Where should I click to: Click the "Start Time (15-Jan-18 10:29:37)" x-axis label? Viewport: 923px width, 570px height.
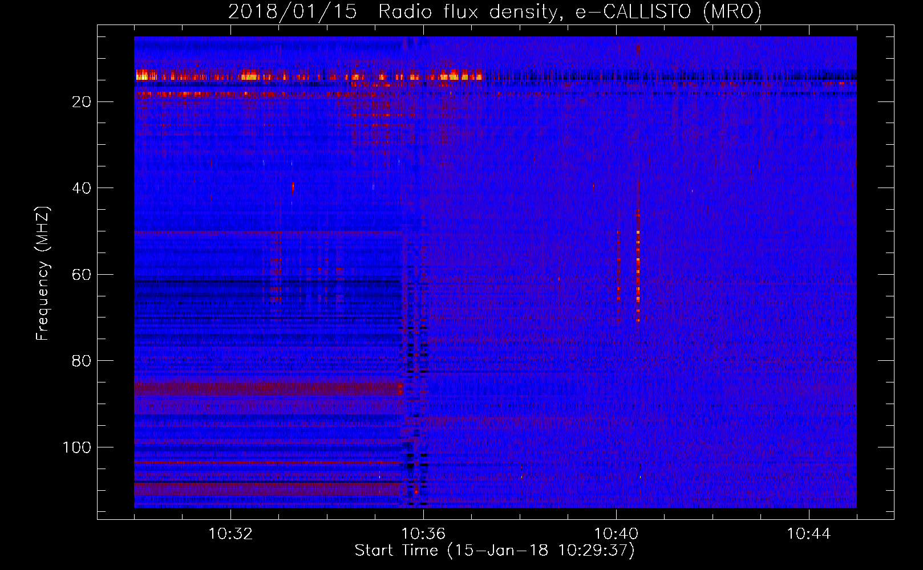click(x=495, y=551)
